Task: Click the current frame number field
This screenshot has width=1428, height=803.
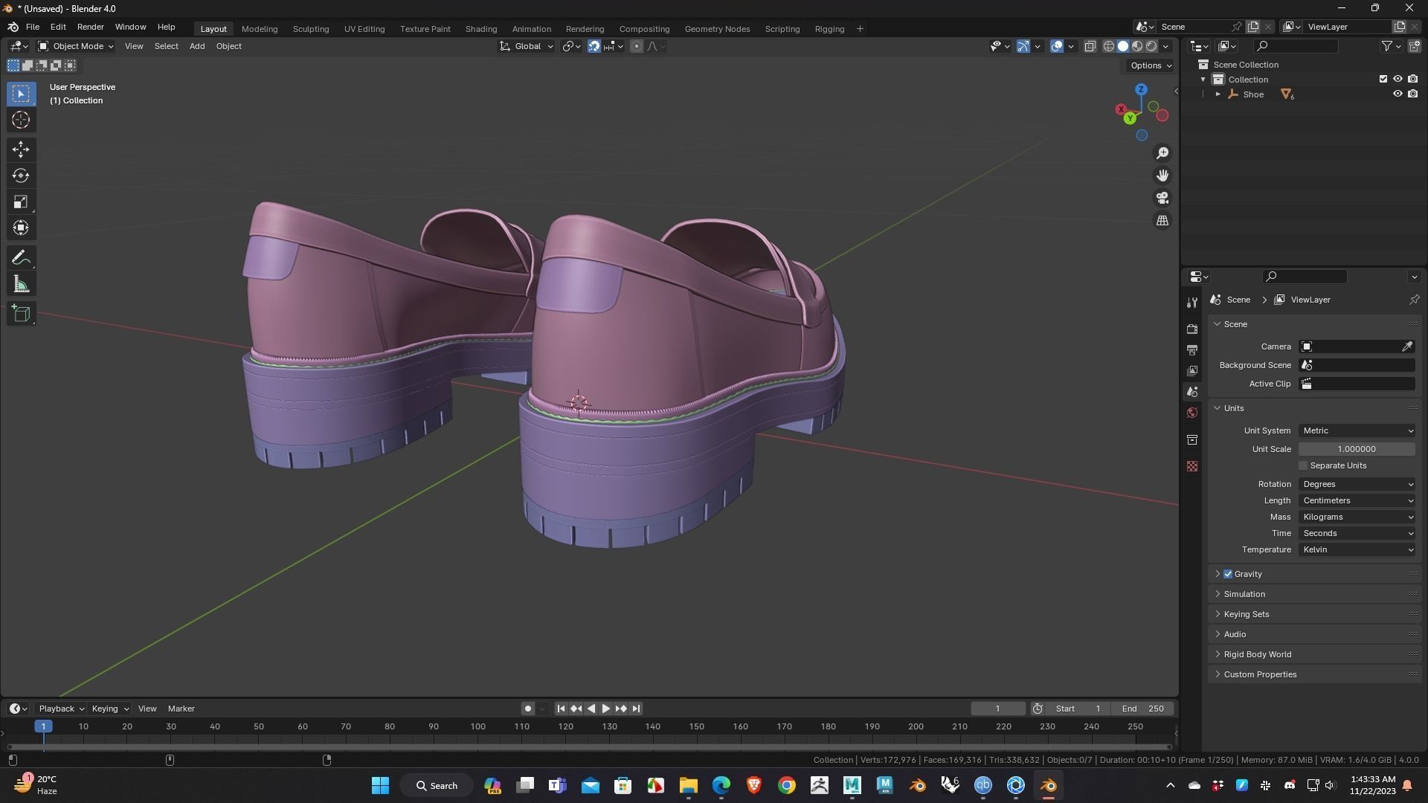Action: point(998,709)
